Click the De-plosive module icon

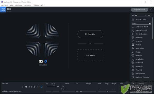point(133,59)
